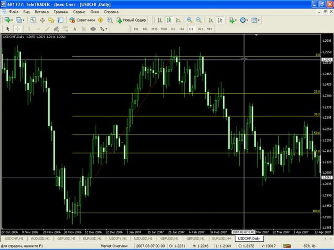Select the text label 'T' tool
This screenshot has width=334, height=250.
[x=84, y=29]
